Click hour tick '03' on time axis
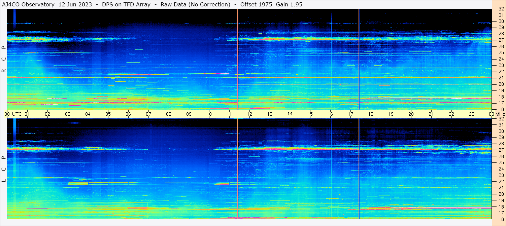The image size is (506, 226). (68, 114)
